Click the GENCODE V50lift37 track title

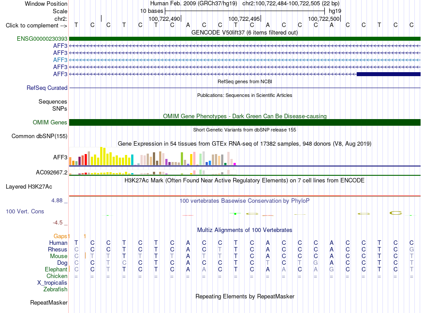coord(244,32)
